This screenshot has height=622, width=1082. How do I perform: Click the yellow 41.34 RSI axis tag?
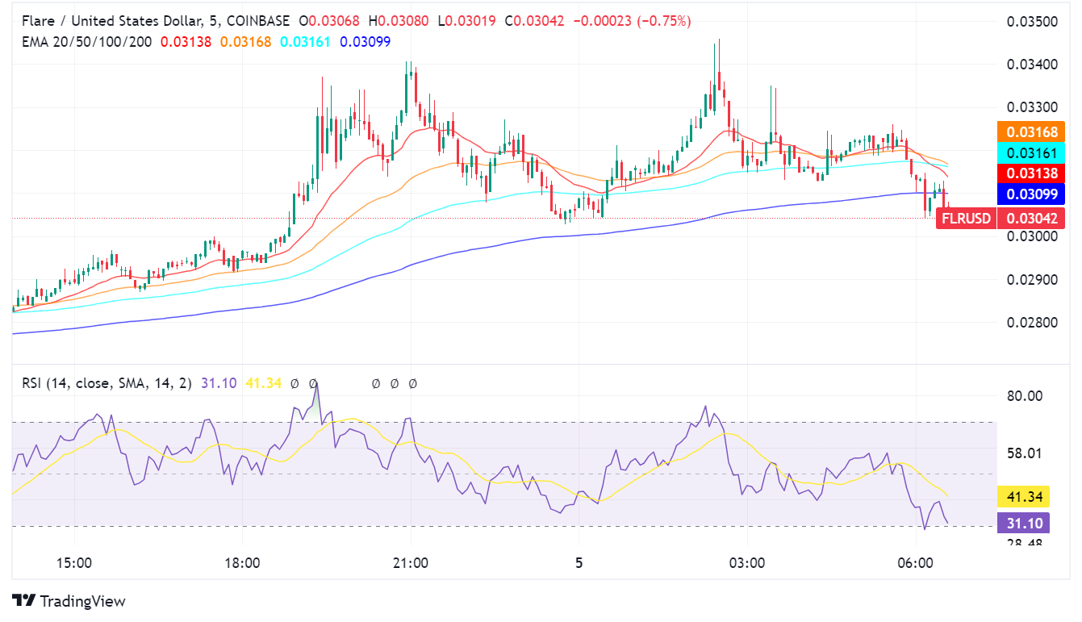pyautogui.click(x=1024, y=496)
